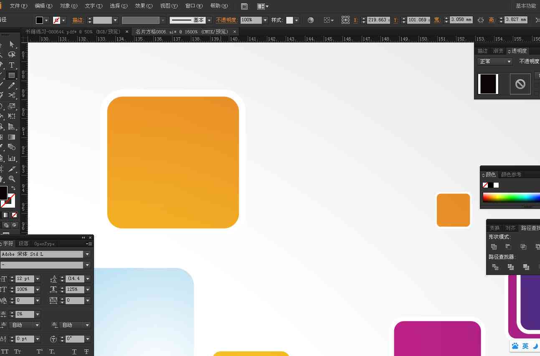Switch to the 段落 panel tab
540x356 pixels.
point(23,244)
